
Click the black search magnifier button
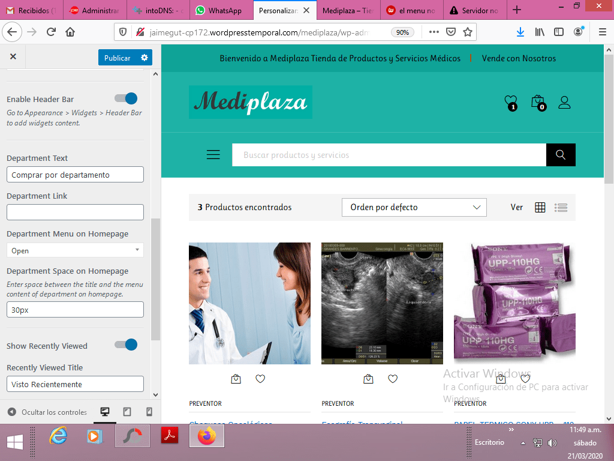[x=561, y=155]
